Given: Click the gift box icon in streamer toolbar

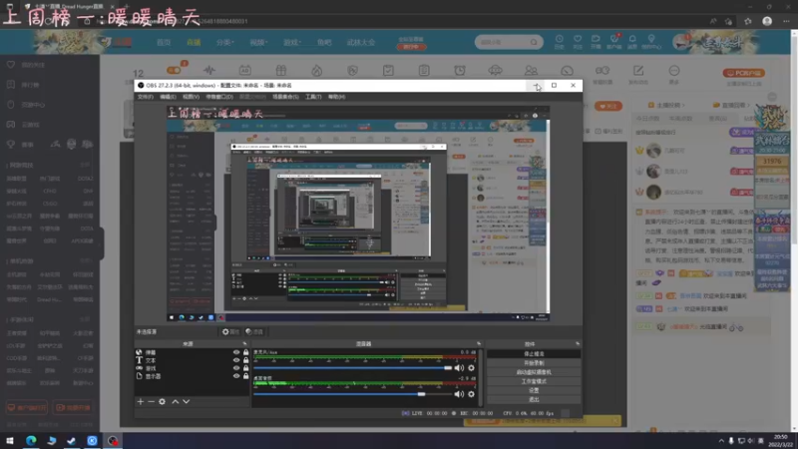Looking at the screenshot, I should point(281,70).
